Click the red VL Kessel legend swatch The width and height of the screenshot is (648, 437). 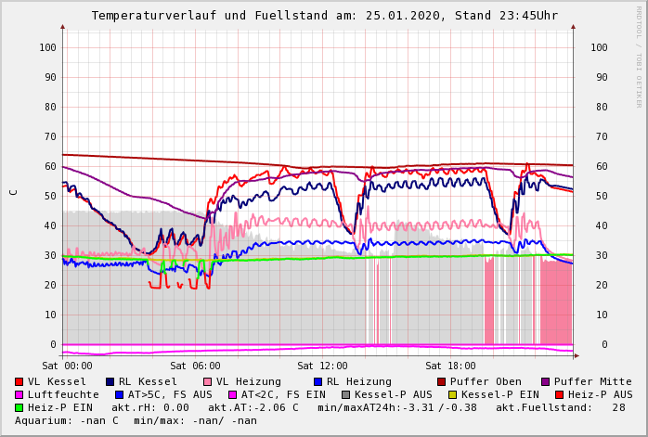19,381
